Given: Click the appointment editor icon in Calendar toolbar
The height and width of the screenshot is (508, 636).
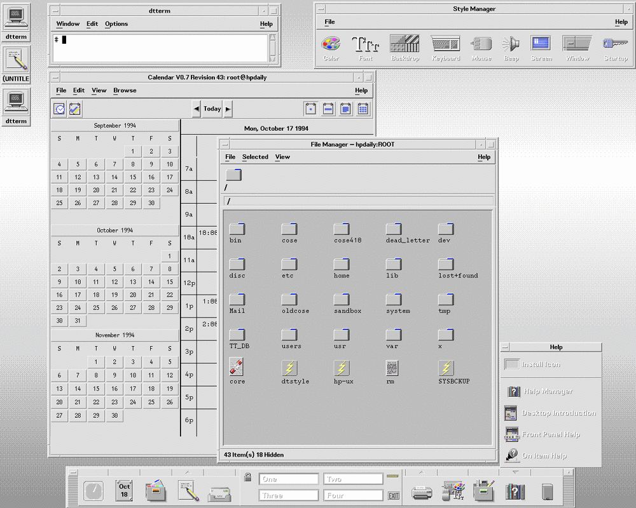Looking at the screenshot, I should coord(59,109).
